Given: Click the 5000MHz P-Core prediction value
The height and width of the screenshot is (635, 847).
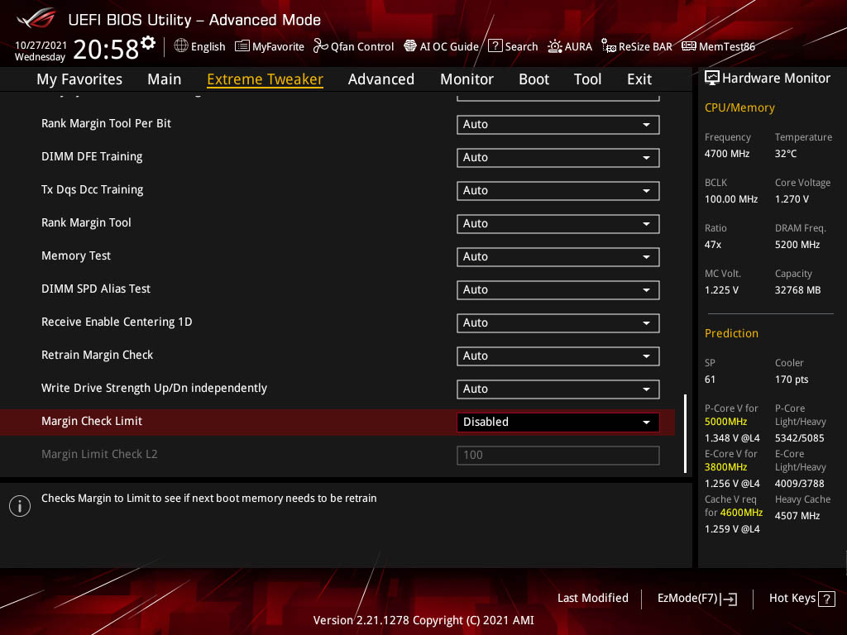Looking at the screenshot, I should (x=726, y=422).
